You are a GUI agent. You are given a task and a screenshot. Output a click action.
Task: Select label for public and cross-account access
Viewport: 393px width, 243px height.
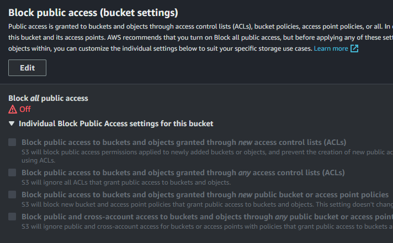[x=208, y=217]
